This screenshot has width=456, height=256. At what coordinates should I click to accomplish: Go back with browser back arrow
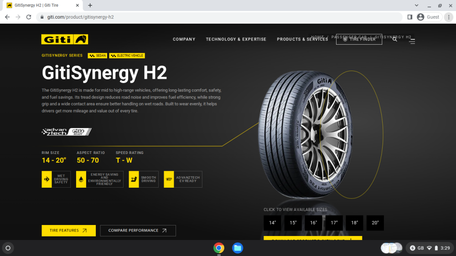[7, 17]
